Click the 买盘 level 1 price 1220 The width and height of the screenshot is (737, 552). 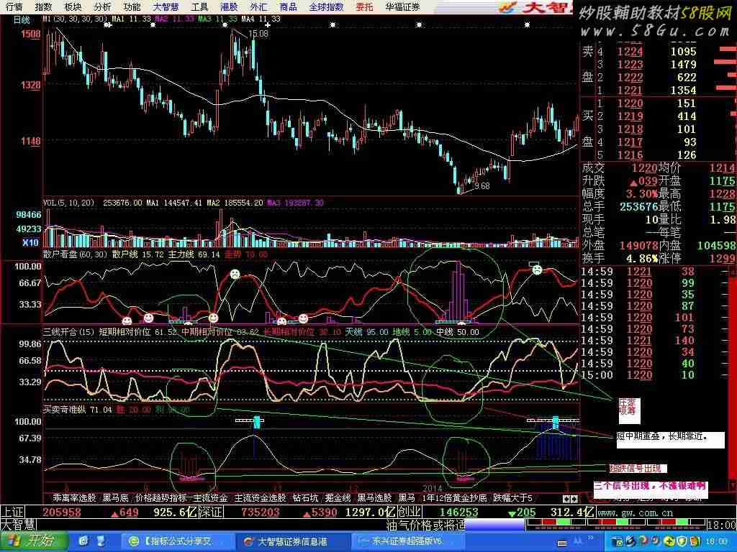pyautogui.click(x=630, y=103)
